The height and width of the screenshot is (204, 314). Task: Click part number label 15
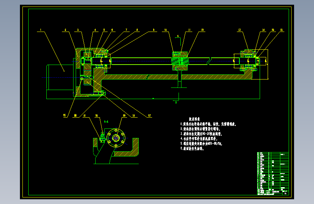point(273,30)
